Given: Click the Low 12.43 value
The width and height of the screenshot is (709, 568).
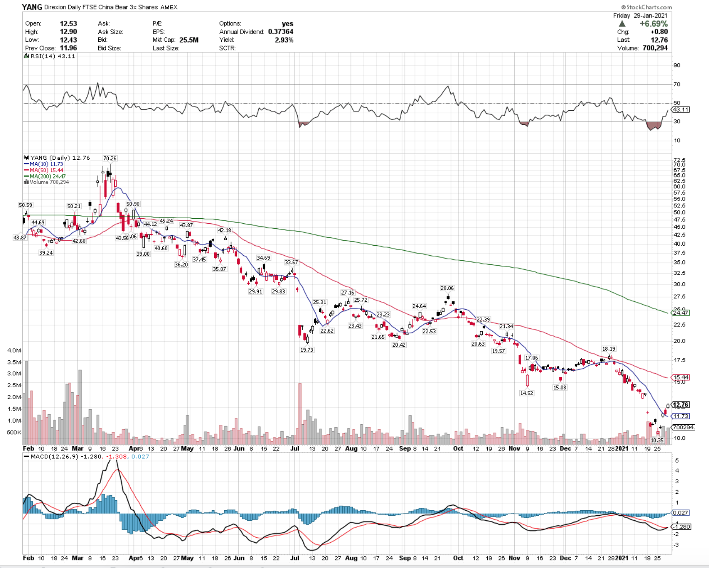Looking at the screenshot, I should click(x=68, y=40).
